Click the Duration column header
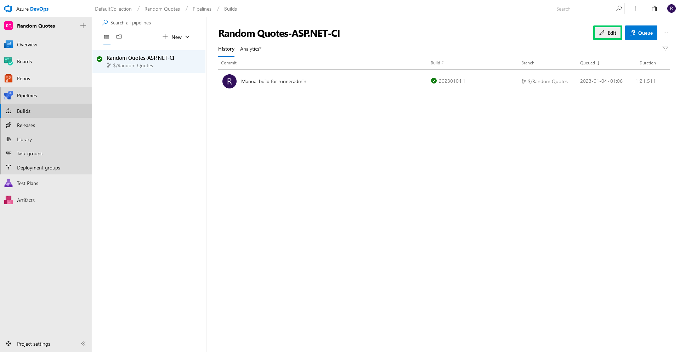The width and height of the screenshot is (680, 352). (x=648, y=63)
